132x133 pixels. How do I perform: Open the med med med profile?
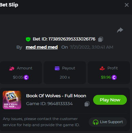[x=42, y=47]
